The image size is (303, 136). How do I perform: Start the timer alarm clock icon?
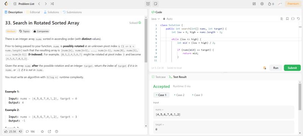point(148,4)
